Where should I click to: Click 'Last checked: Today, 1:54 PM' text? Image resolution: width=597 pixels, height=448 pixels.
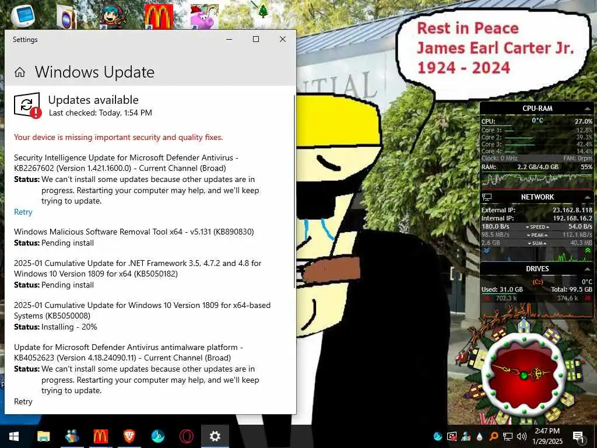pos(100,113)
